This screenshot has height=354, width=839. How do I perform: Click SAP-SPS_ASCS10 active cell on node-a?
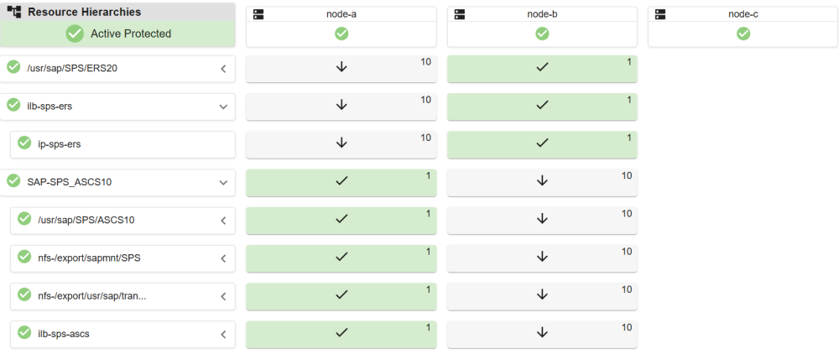(x=341, y=182)
